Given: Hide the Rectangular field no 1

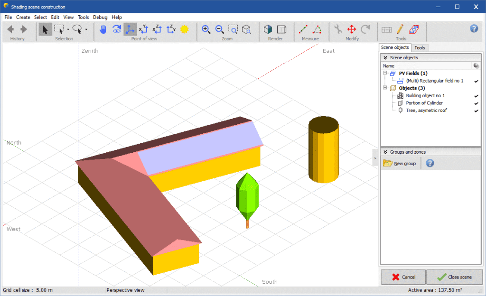Looking at the screenshot, I should pos(476,81).
